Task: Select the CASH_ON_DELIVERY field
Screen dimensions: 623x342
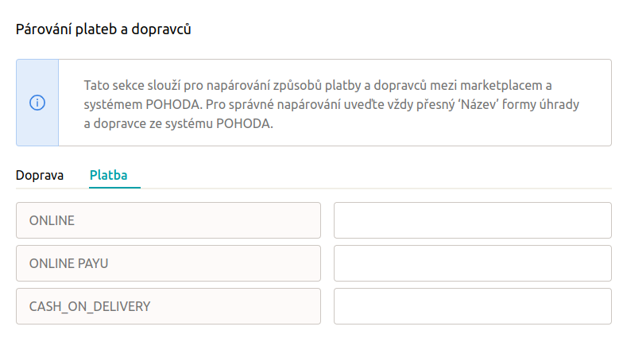Action: pyautogui.click(x=168, y=306)
